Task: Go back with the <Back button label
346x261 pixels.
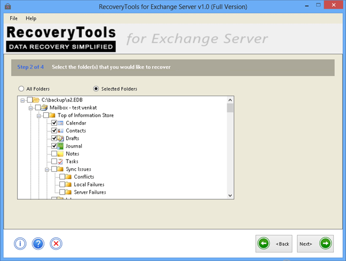Action: click(x=283, y=244)
